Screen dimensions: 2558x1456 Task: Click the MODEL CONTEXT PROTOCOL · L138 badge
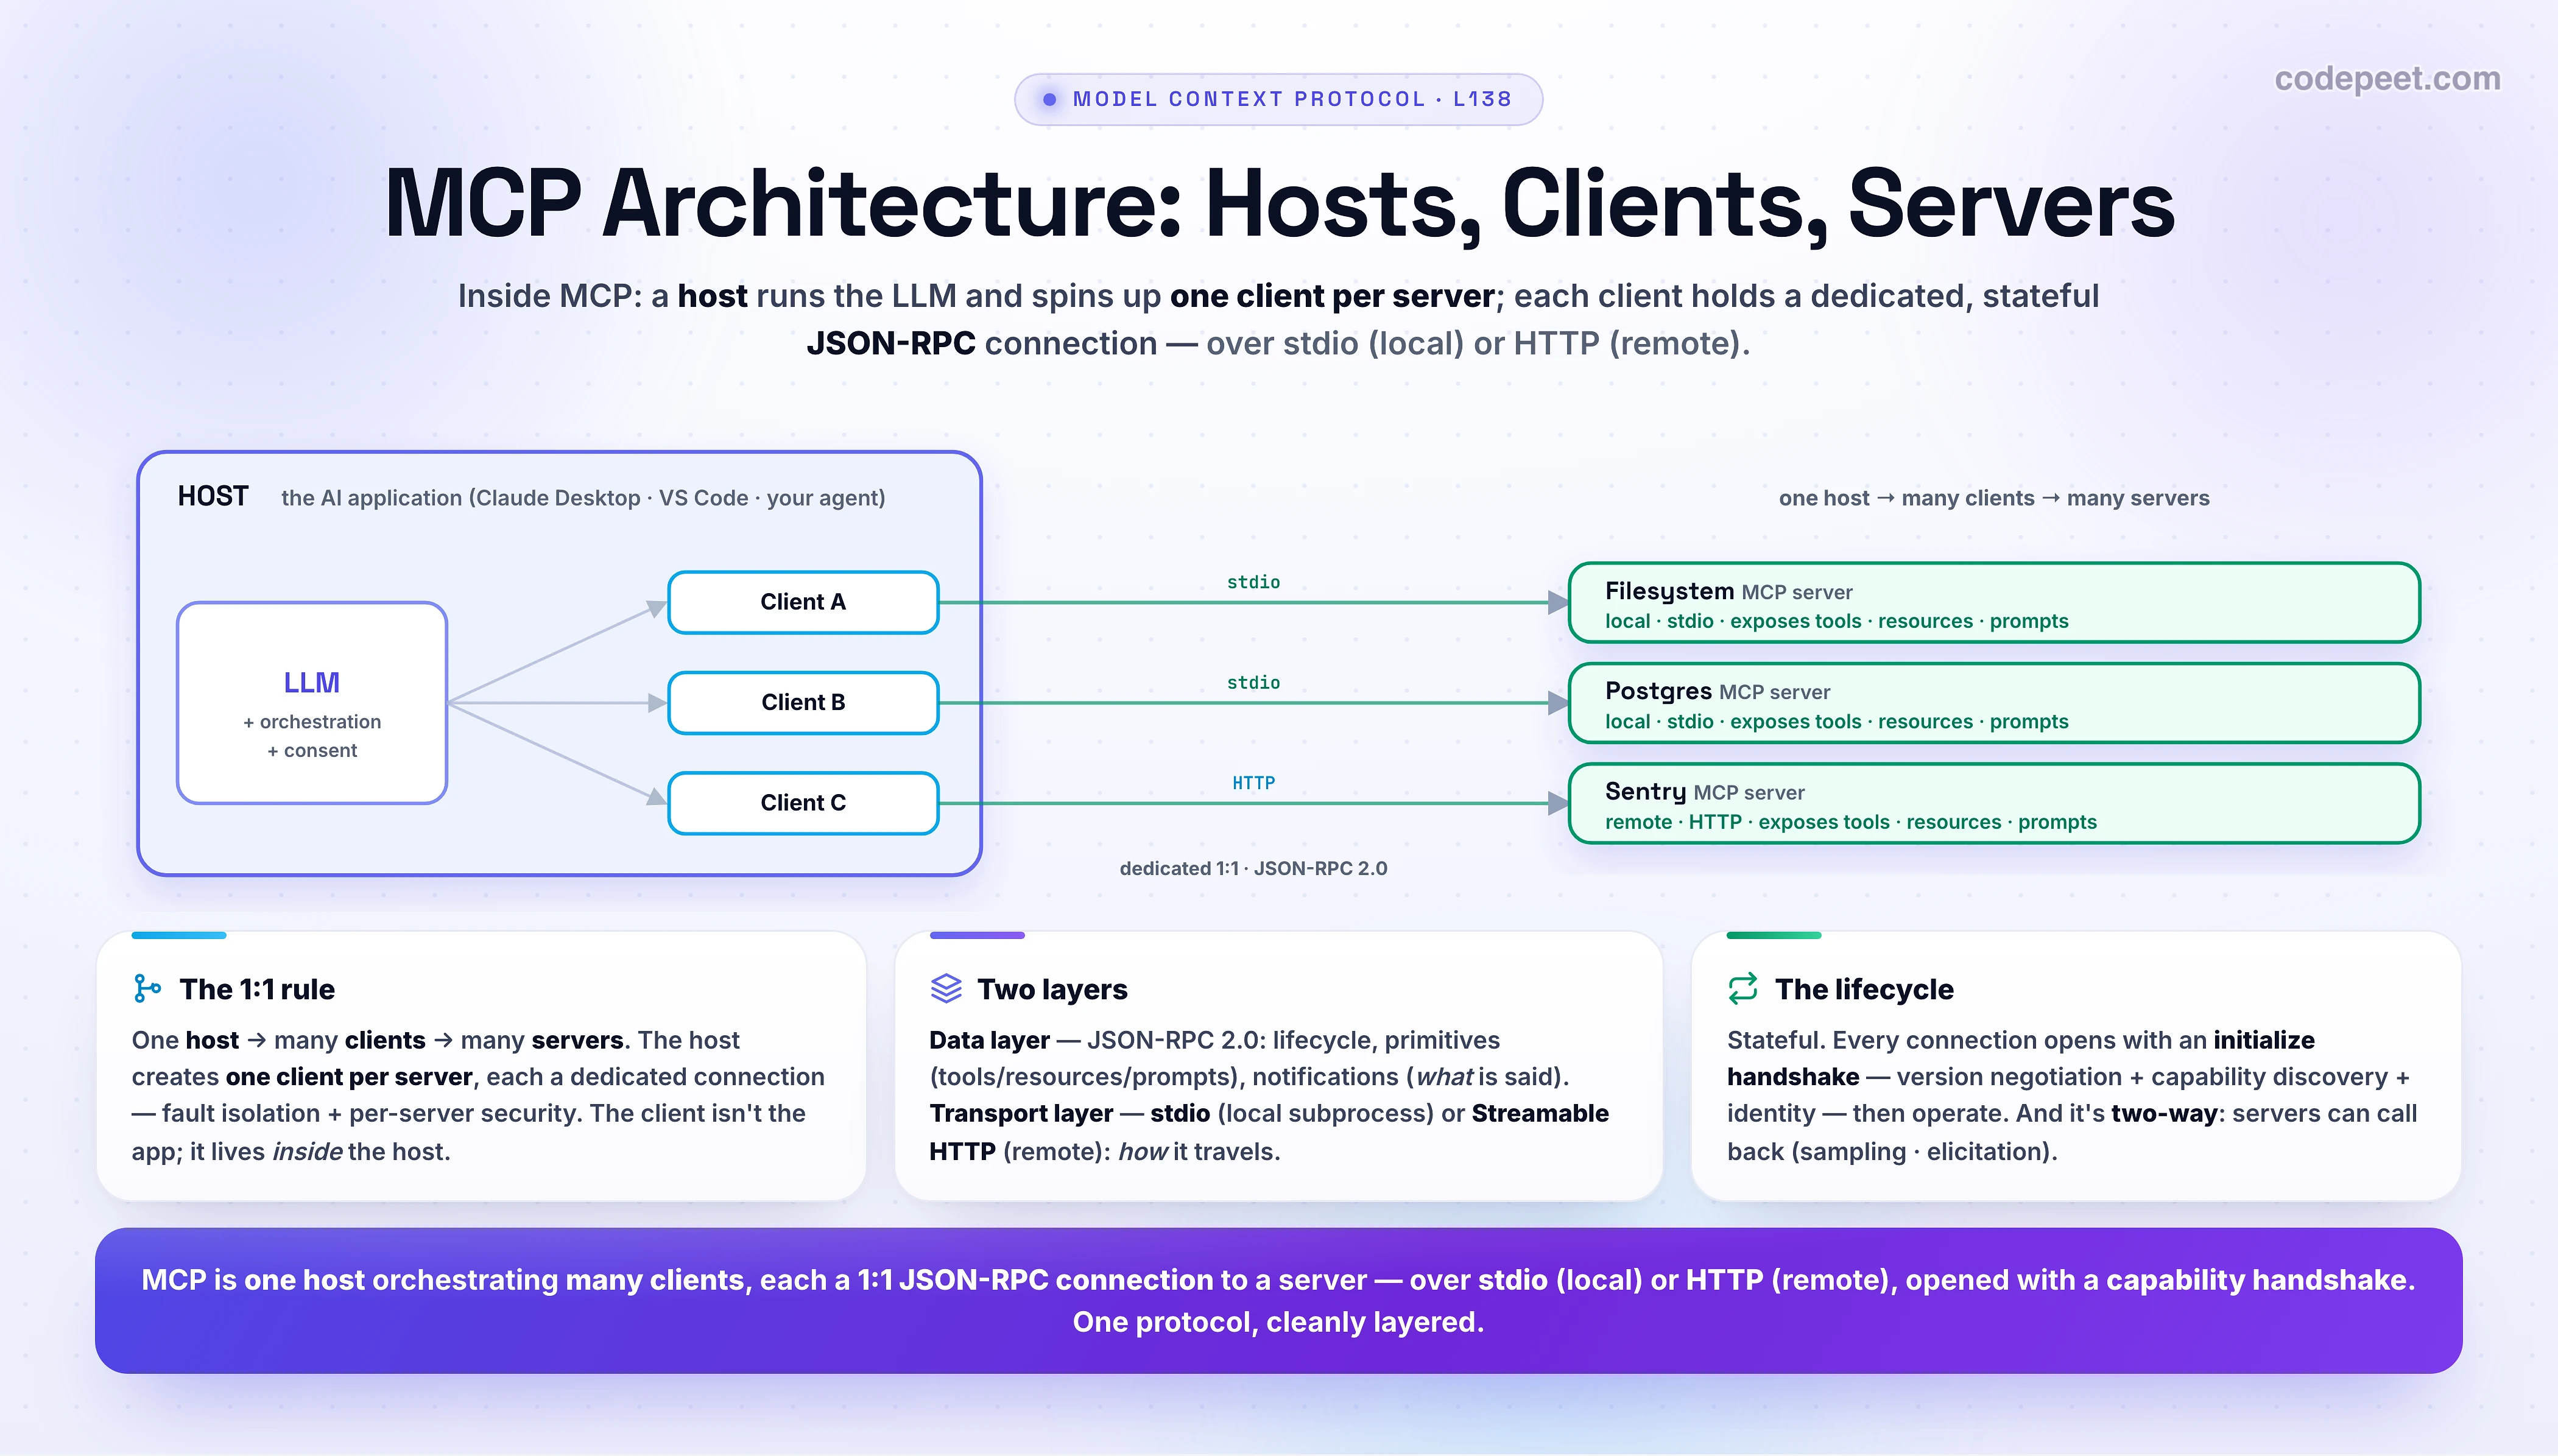(1278, 99)
